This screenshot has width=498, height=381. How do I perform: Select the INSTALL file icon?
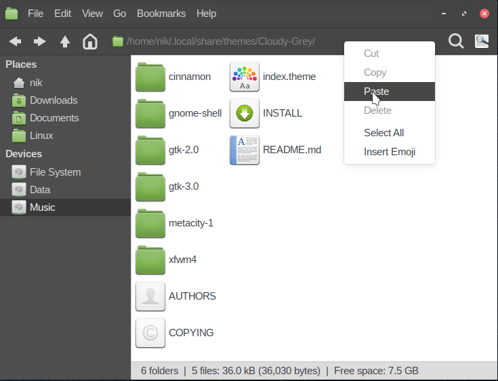[x=245, y=113]
